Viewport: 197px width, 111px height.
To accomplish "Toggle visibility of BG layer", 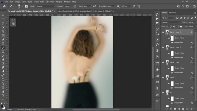I will click(163, 92).
